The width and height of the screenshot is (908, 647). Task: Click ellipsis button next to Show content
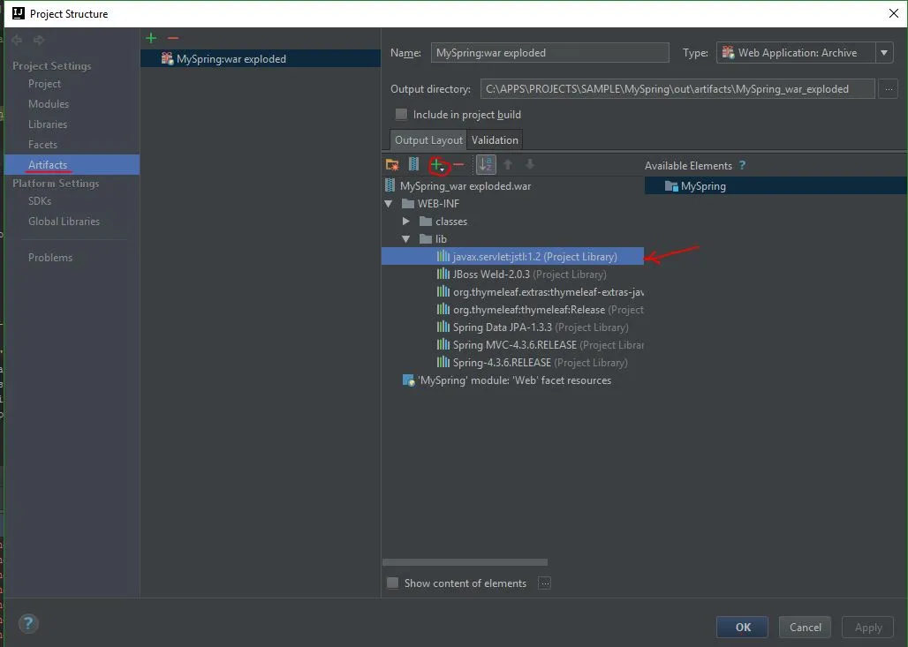click(x=544, y=583)
